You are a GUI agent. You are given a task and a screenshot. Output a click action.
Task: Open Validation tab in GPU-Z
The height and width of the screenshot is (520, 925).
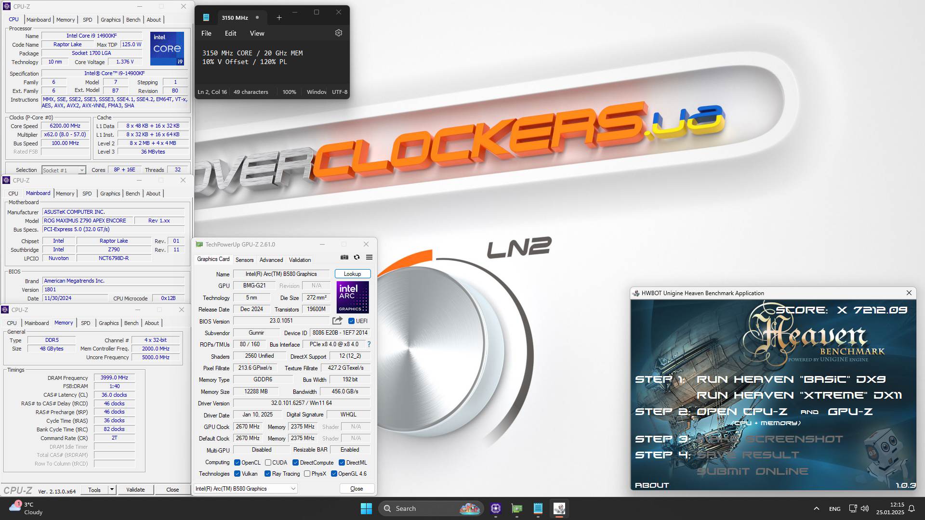[x=300, y=260]
